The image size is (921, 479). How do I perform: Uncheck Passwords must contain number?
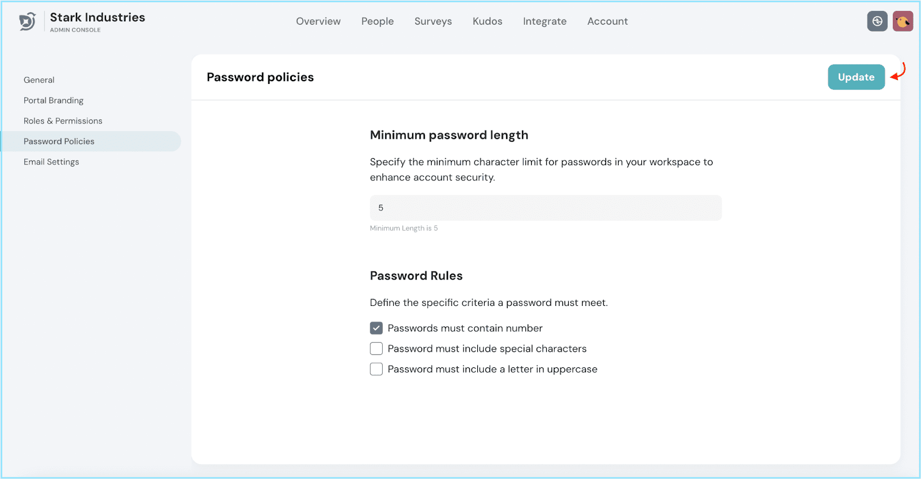click(376, 328)
